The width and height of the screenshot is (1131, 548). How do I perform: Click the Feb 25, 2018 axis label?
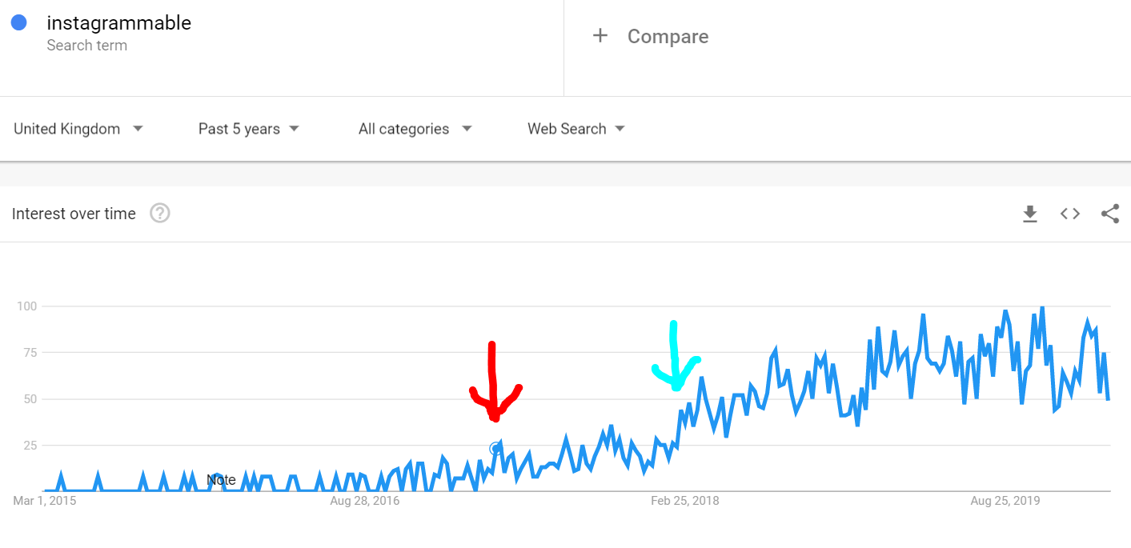(684, 501)
